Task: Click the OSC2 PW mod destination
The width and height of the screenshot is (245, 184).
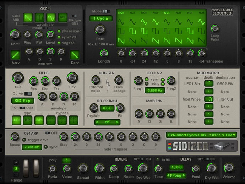Action: (225, 83)
